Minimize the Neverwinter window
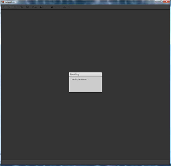Screen dimensions: 171x166 [157, 2]
